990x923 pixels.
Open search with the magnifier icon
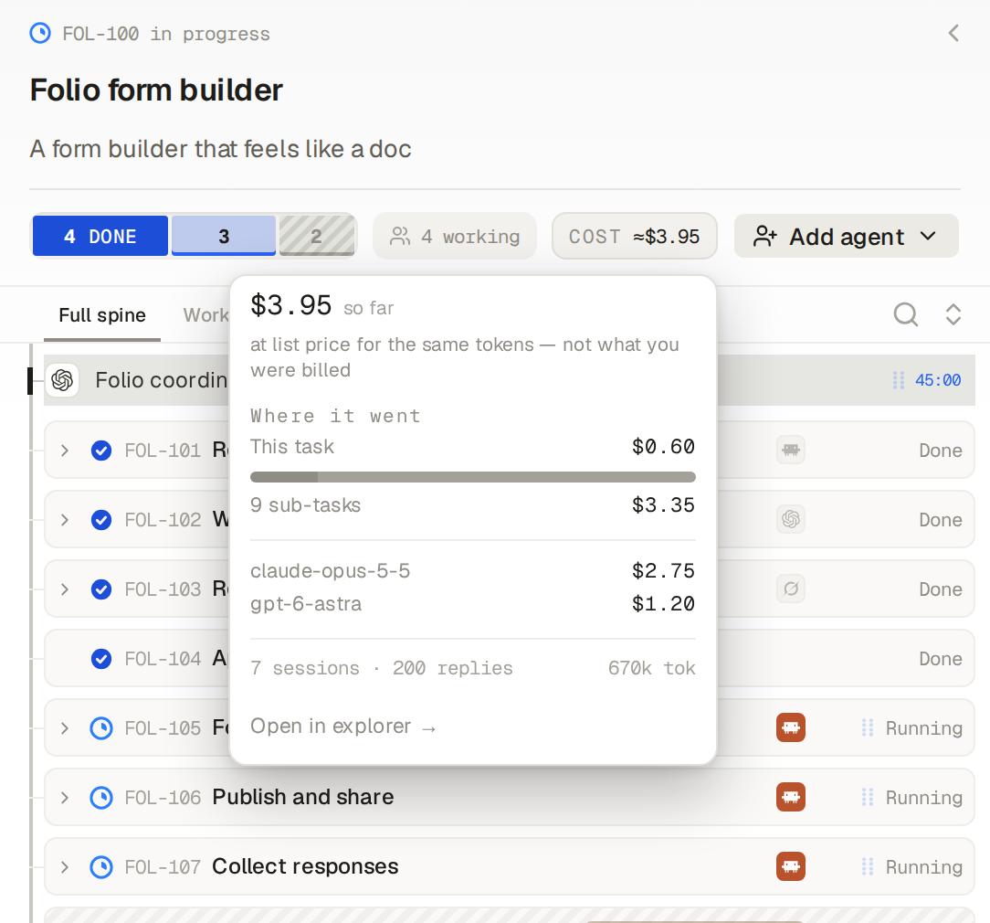905,314
